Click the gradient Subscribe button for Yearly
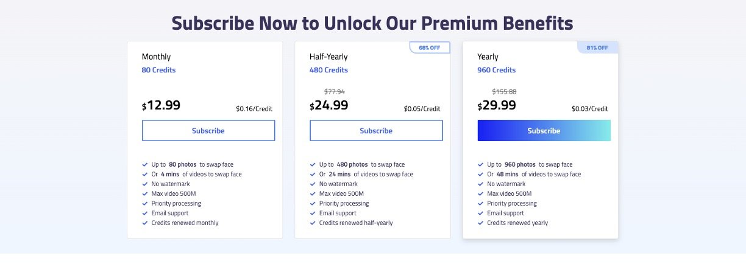Screen dimensions: 746x264 pyautogui.click(x=544, y=131)
